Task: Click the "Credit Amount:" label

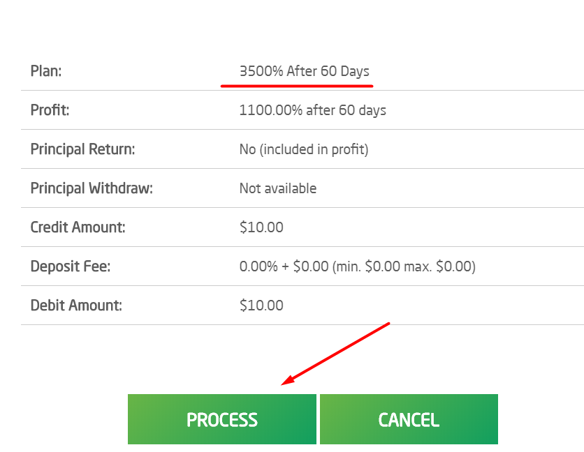Action: coord(78,227)
